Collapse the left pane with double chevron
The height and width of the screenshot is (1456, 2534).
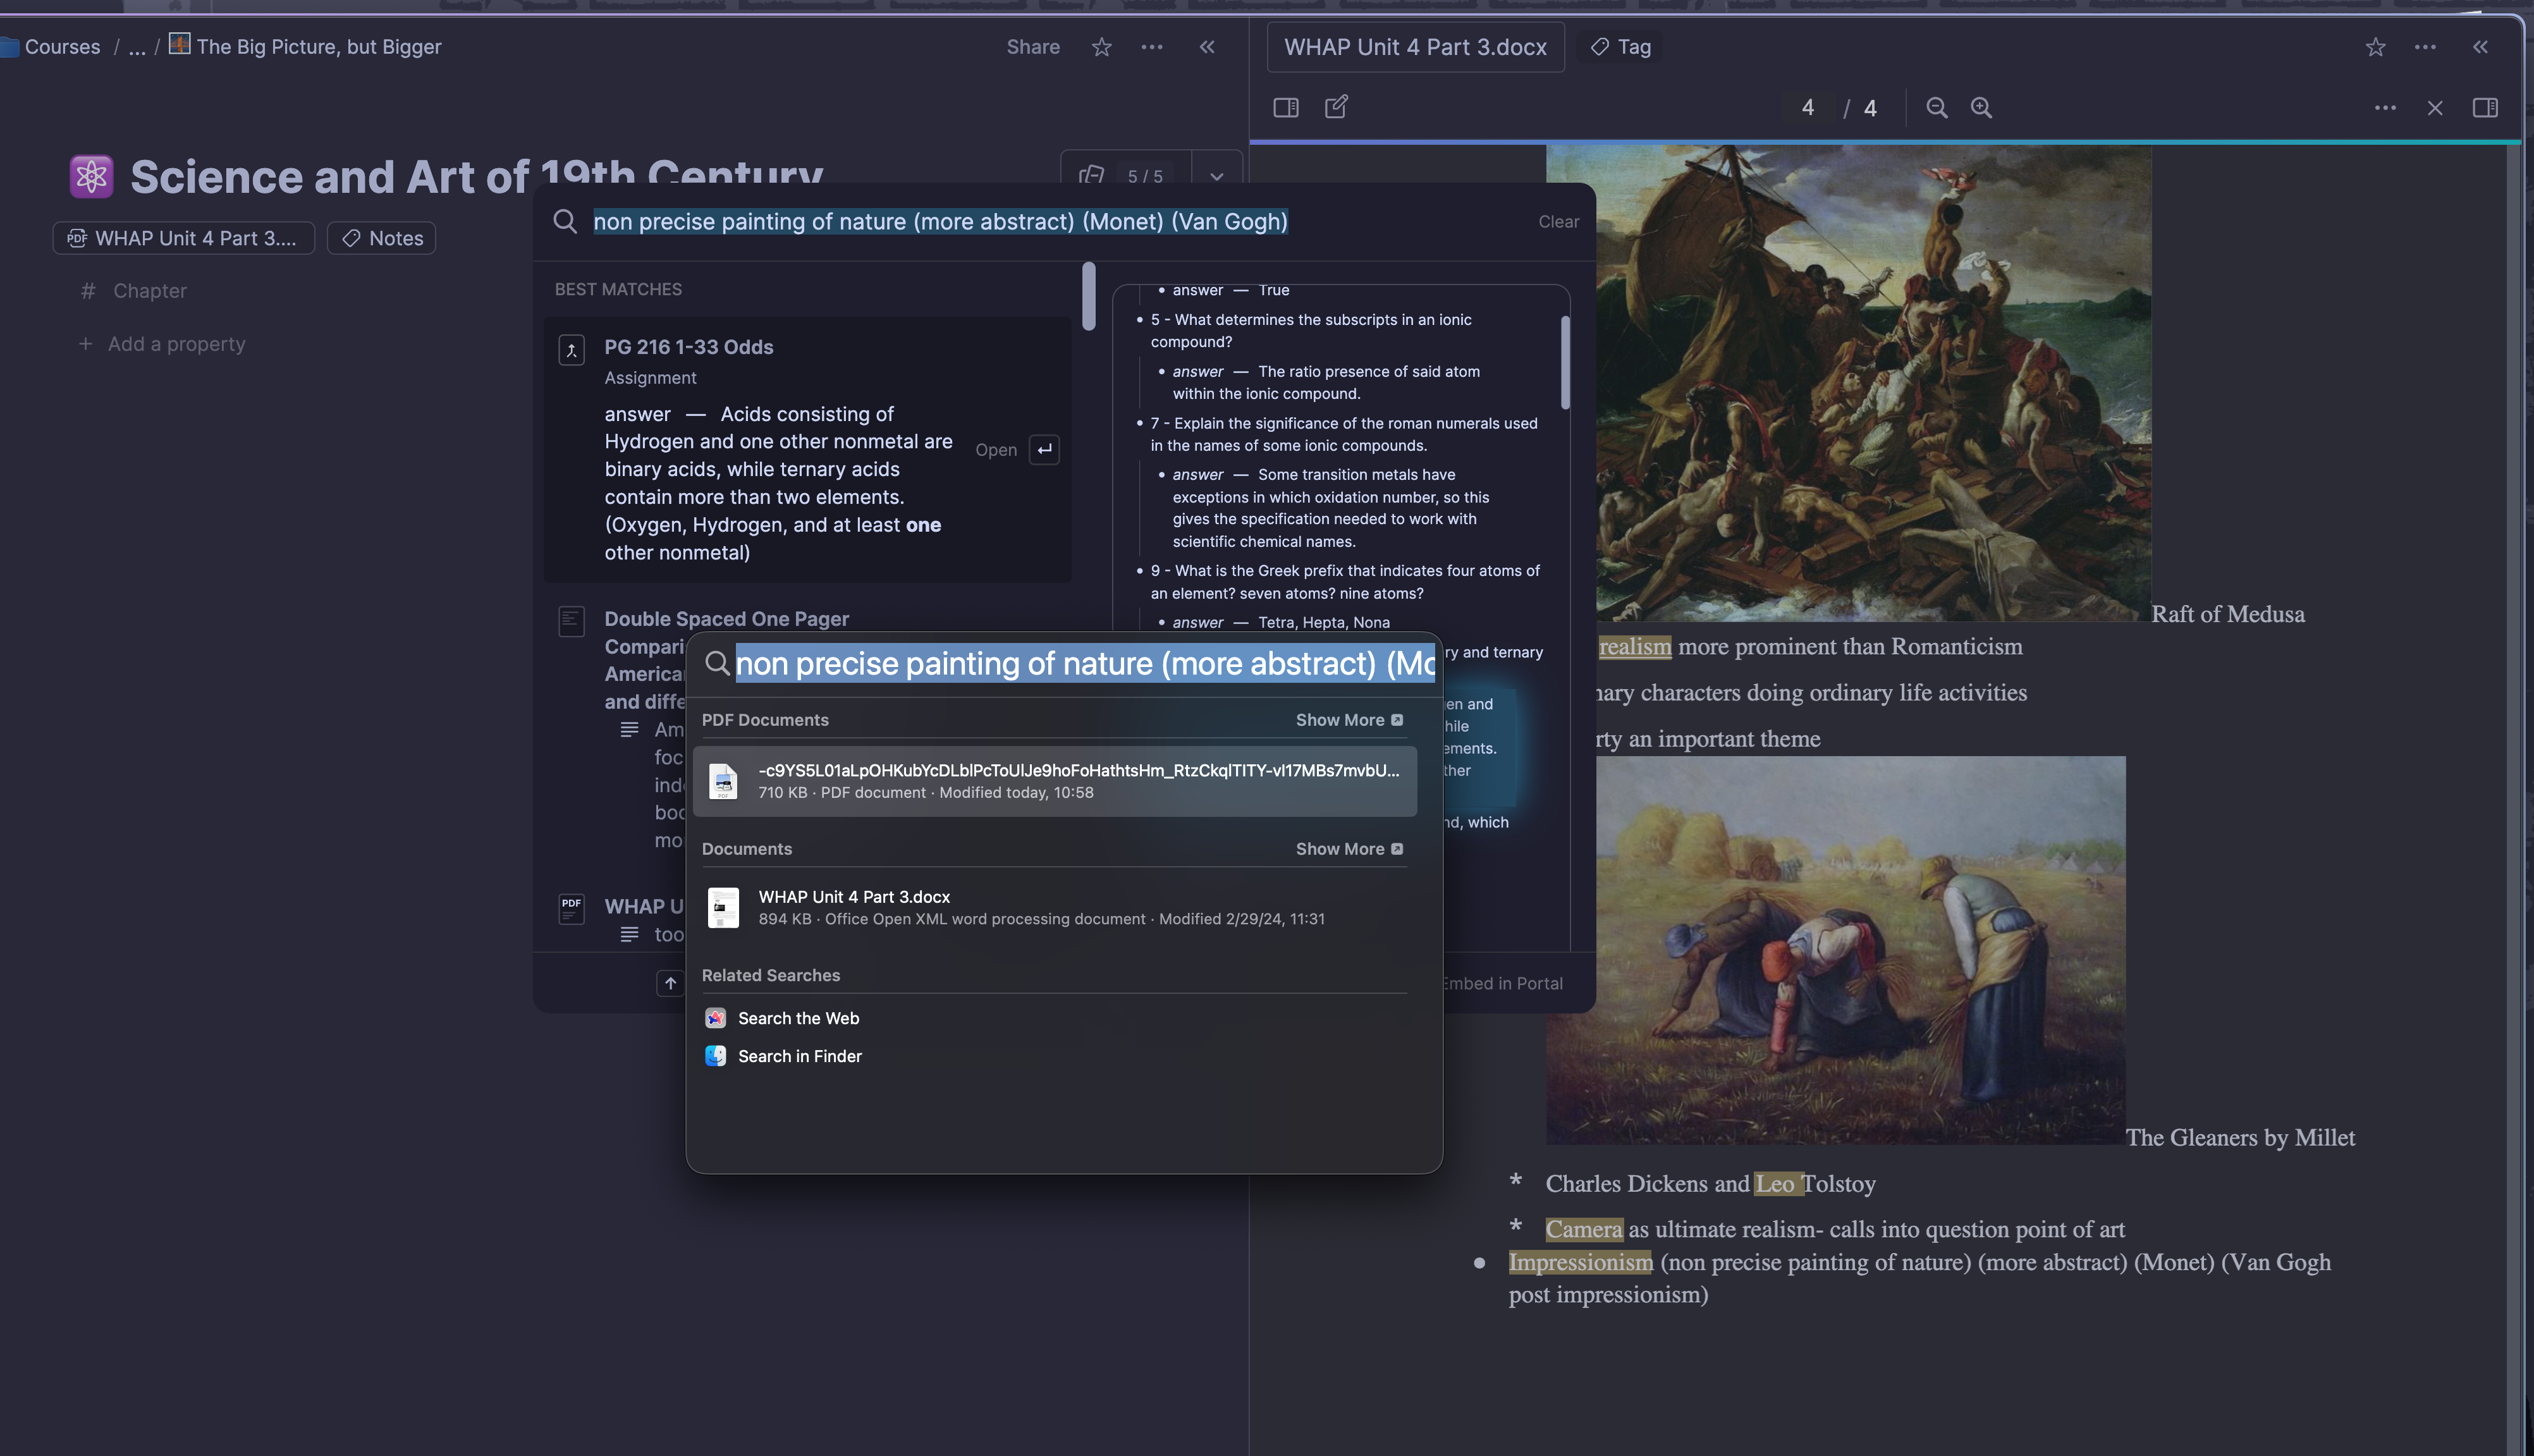click(x=1207, y=47)
